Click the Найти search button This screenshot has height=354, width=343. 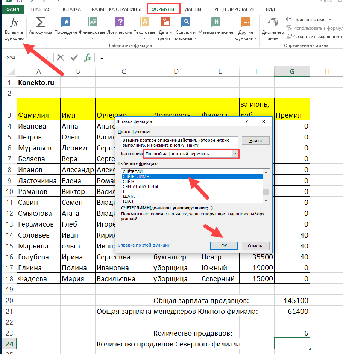[x=255, y=141]
